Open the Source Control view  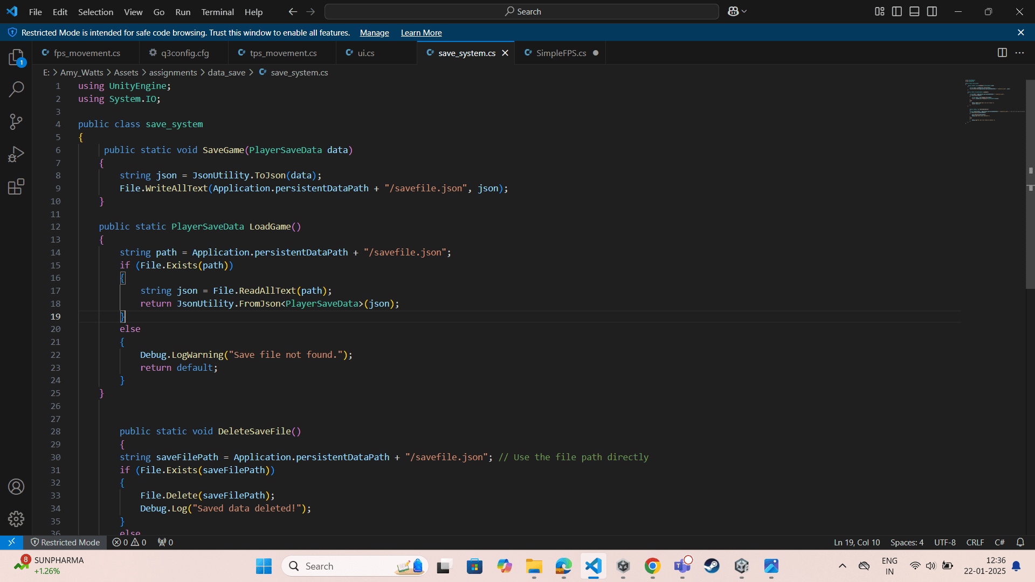point(16,121)
